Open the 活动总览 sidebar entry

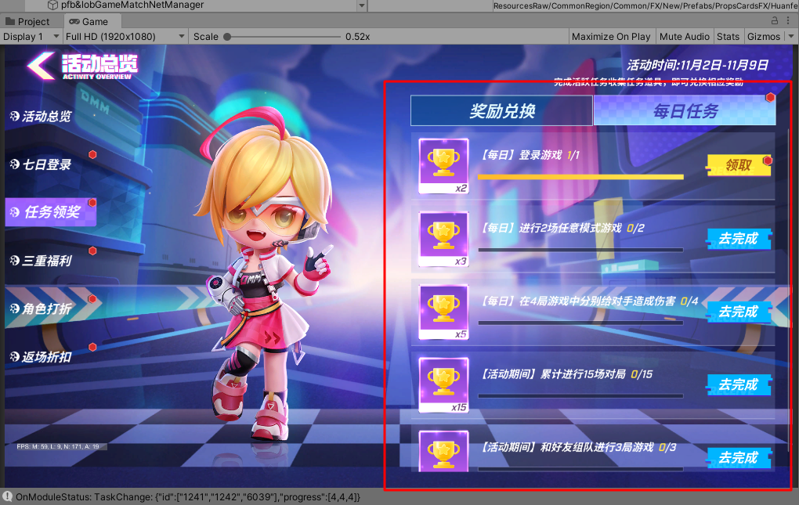coord(41,116)
